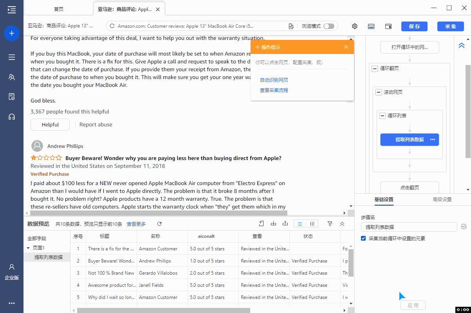Click cell 'Janell Fields'
This screenshot has height=313, width=471.
click(x=152, y=285)
